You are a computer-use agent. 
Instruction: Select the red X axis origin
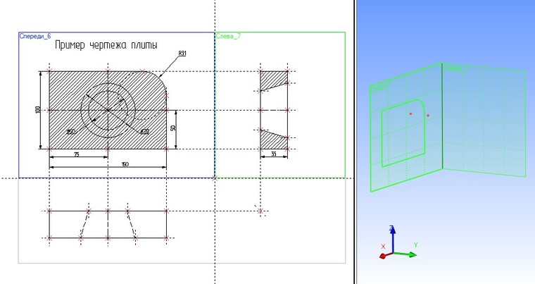point(382,256)
